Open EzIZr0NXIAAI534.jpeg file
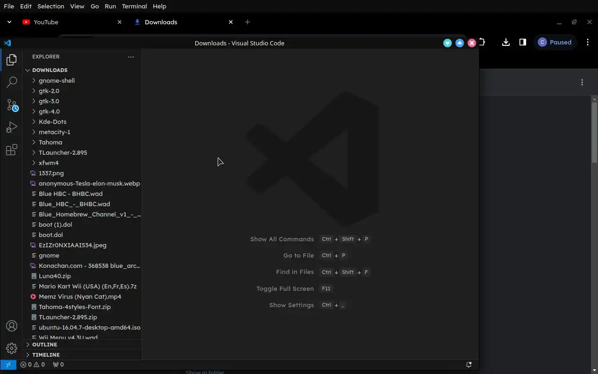This screenshot has height=374, width=598. click(82, 245)
